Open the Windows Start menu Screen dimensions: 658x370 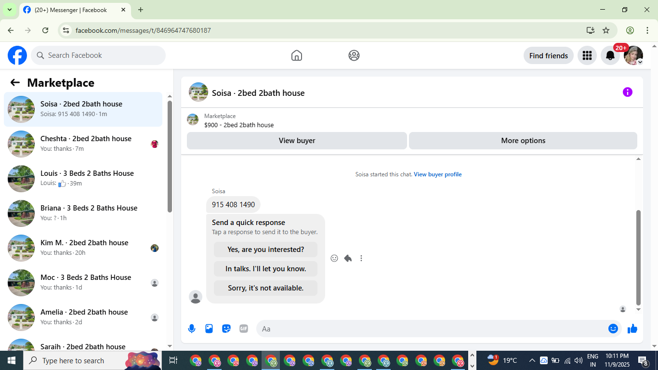(x=12, y=360)
